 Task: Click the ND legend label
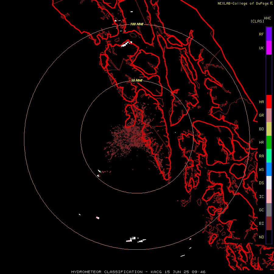pos(261,237)
